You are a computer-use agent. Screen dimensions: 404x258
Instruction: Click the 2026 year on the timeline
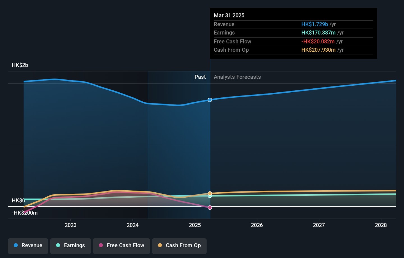coord(257,225)
